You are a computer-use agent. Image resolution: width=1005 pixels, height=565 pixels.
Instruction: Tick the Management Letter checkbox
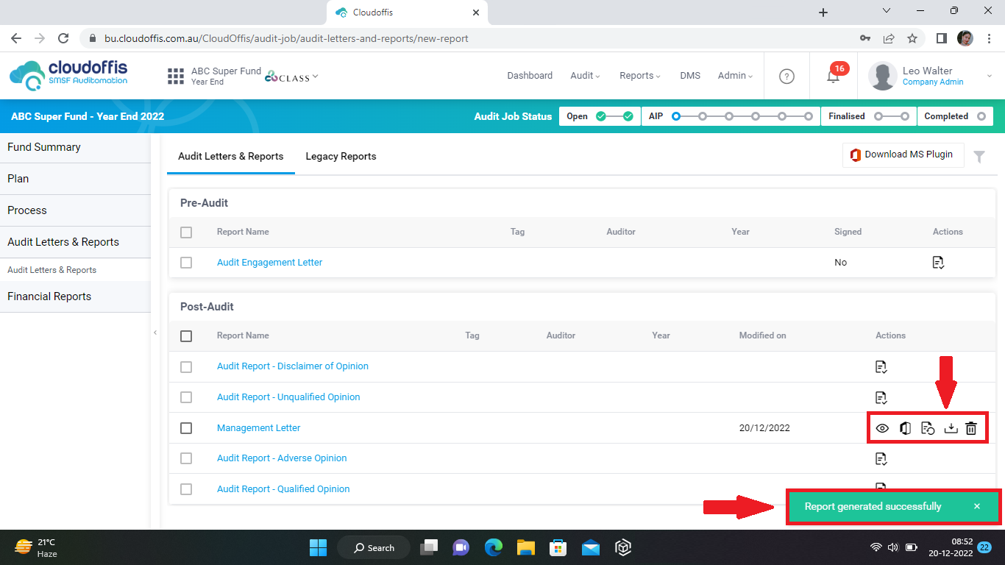pyautogui.click(x=186, y=428)
